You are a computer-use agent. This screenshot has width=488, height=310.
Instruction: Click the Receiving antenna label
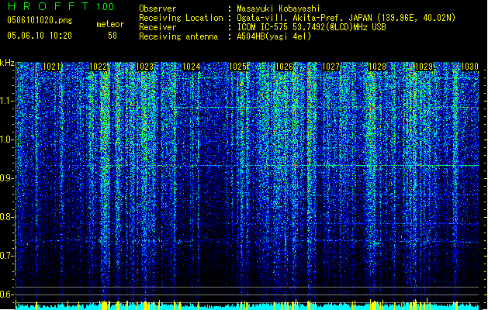178,36
